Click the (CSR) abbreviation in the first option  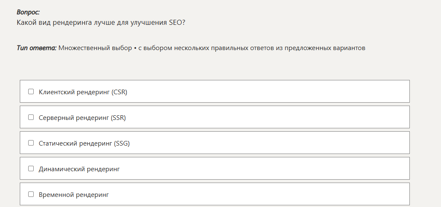[x=120, y=92]
